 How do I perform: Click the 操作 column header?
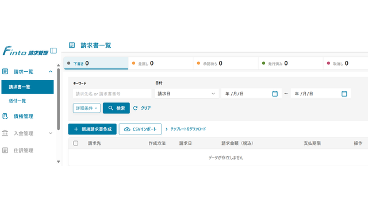[x=358, y=143]
